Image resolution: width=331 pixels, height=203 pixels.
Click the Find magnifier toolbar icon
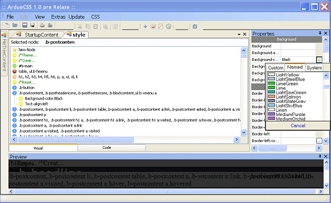pyautogui.click(x=105, y=27)
